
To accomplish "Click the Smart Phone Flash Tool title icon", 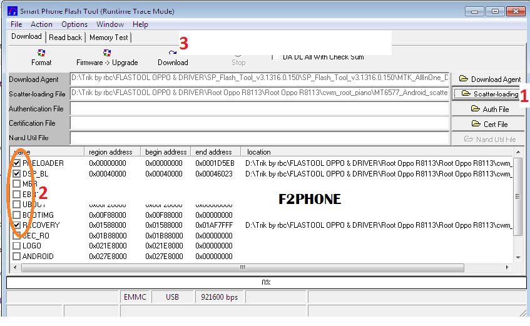I will (12, 11).
